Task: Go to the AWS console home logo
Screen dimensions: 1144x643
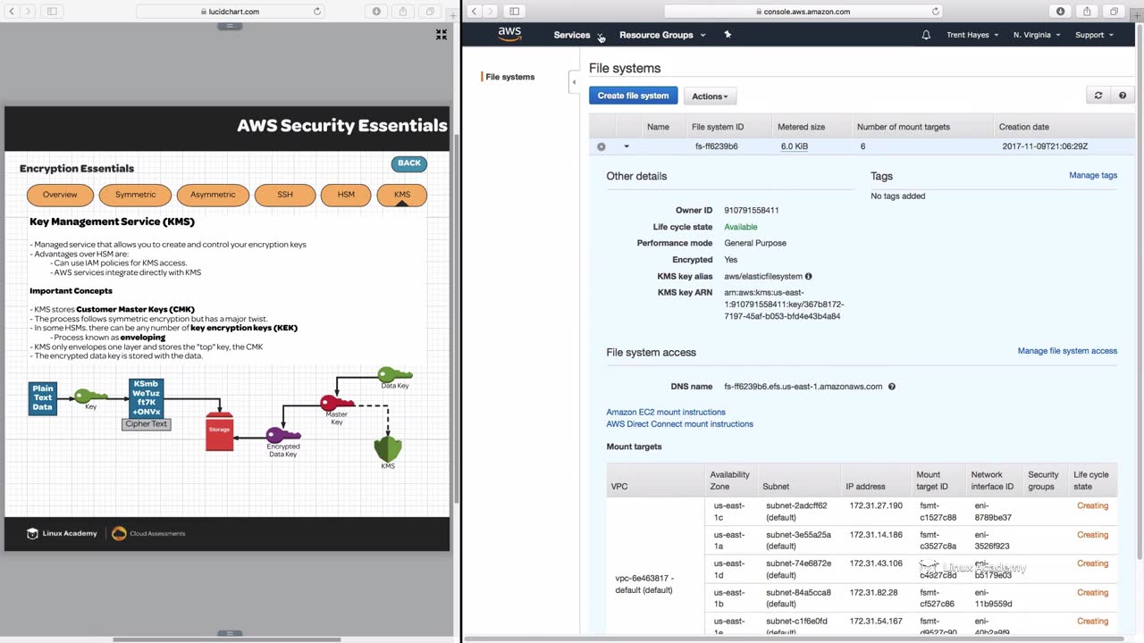Action: click(x=509, y=34)
